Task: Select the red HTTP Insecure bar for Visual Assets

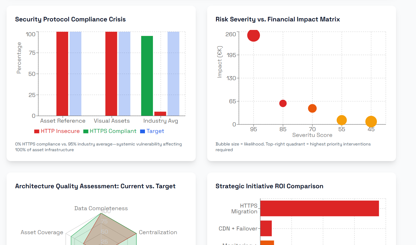Action: tap(111, 74)
